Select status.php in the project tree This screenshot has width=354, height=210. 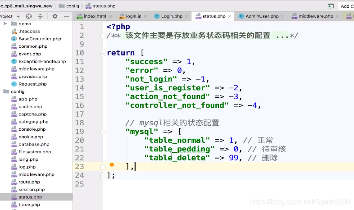(30, 197)
